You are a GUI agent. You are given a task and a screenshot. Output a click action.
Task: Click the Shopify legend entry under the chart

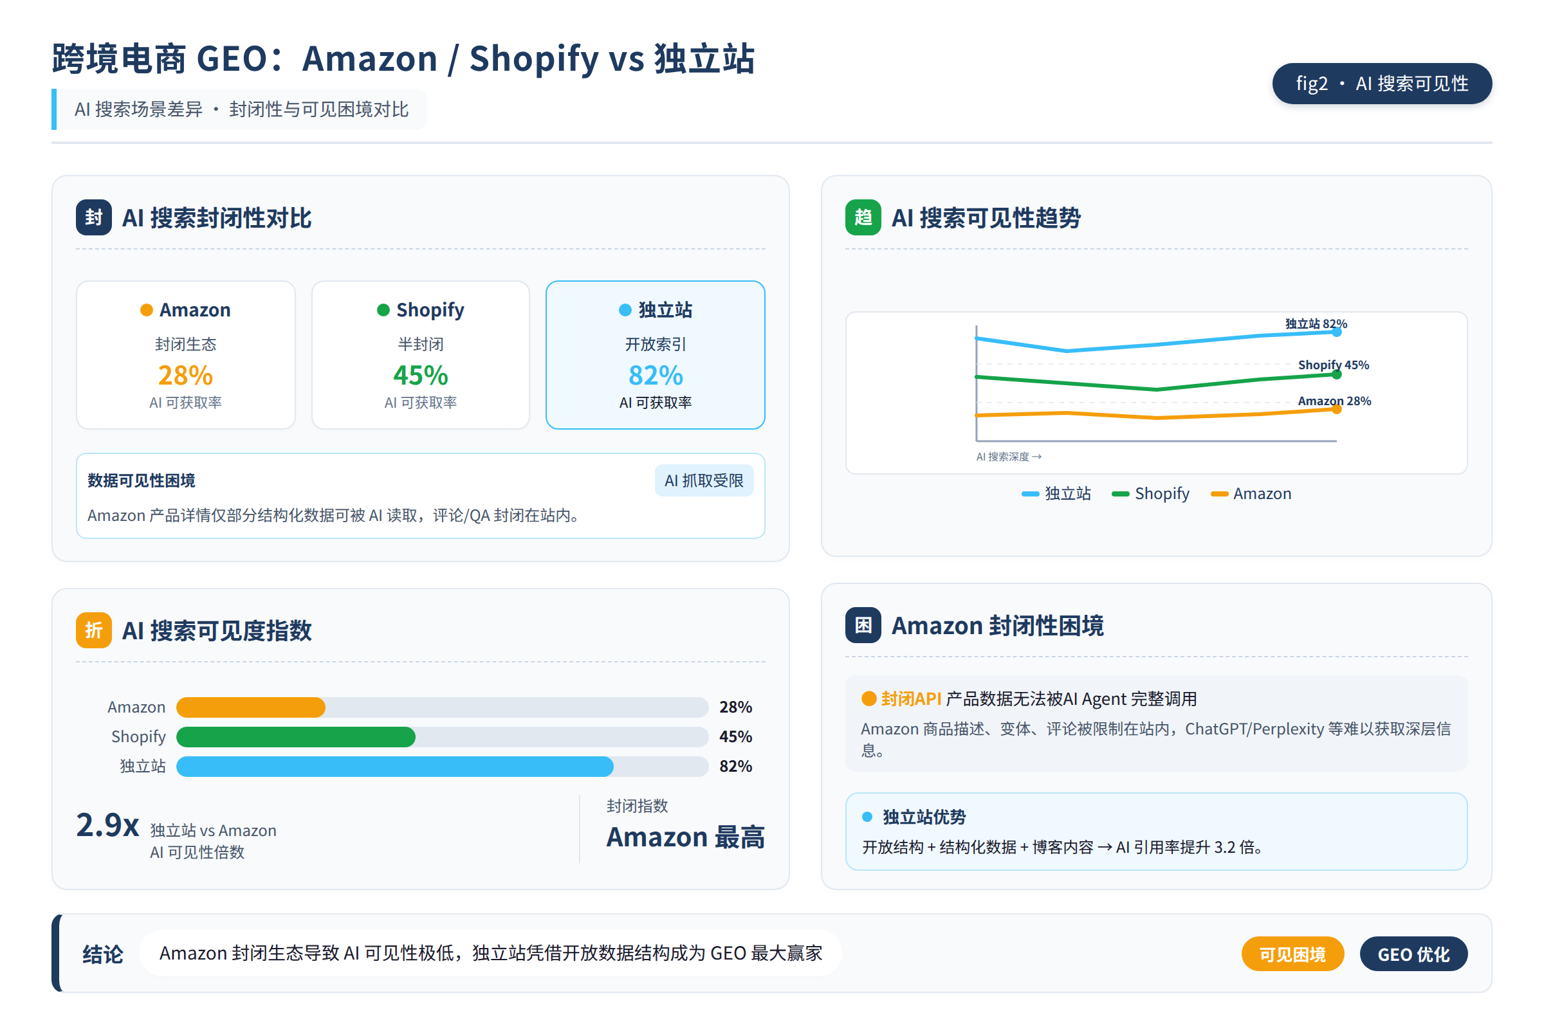tap(1150, 493)
